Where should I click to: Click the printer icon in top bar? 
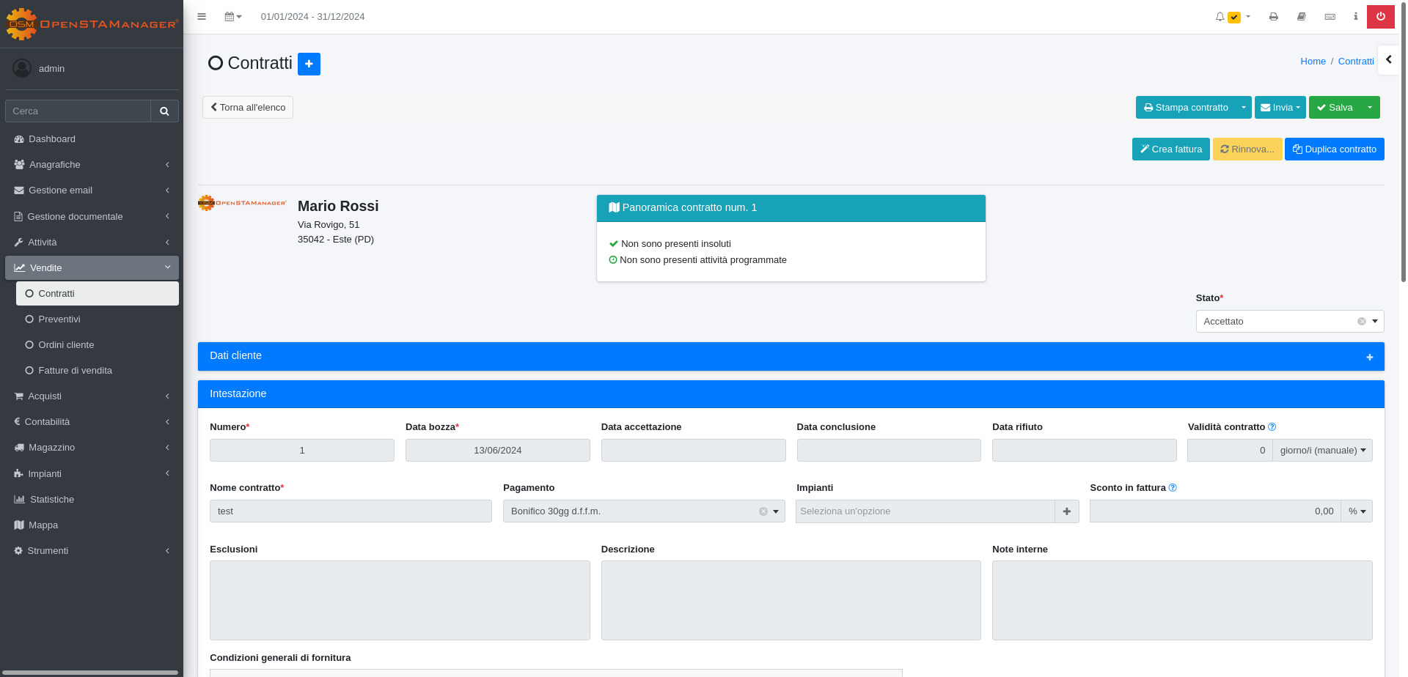tap(1274, 16)
